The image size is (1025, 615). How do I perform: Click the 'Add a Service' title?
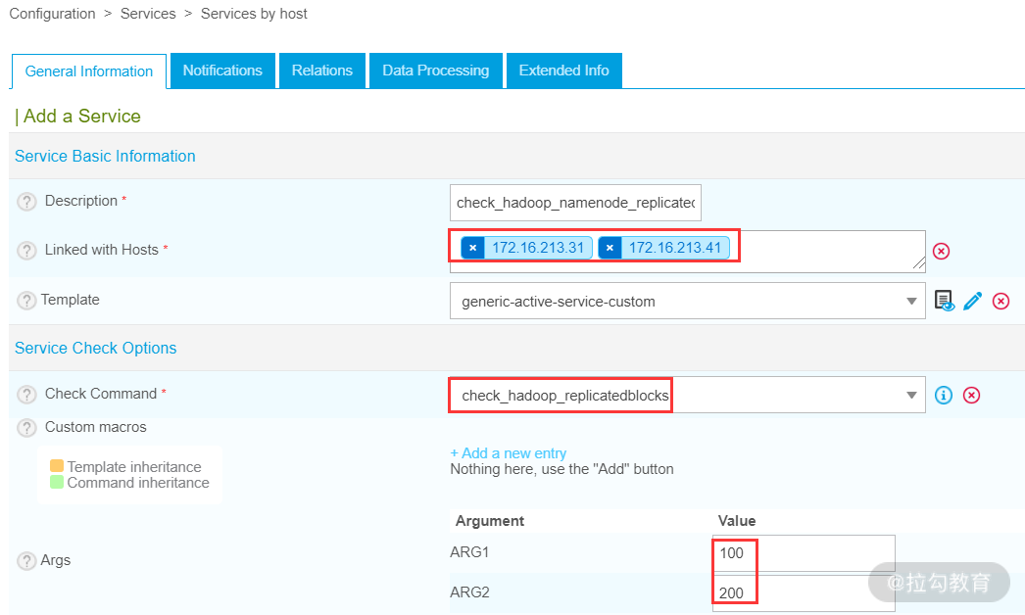coord(81,117)
